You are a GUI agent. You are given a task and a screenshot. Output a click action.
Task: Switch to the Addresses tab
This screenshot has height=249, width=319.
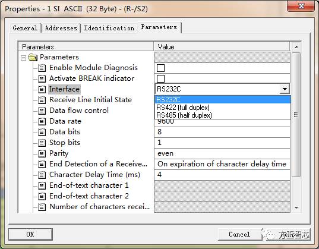[x=61, y=28]
